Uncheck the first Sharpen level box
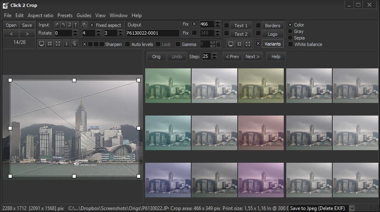Screen dimensions: 380x212 point(84,44)
